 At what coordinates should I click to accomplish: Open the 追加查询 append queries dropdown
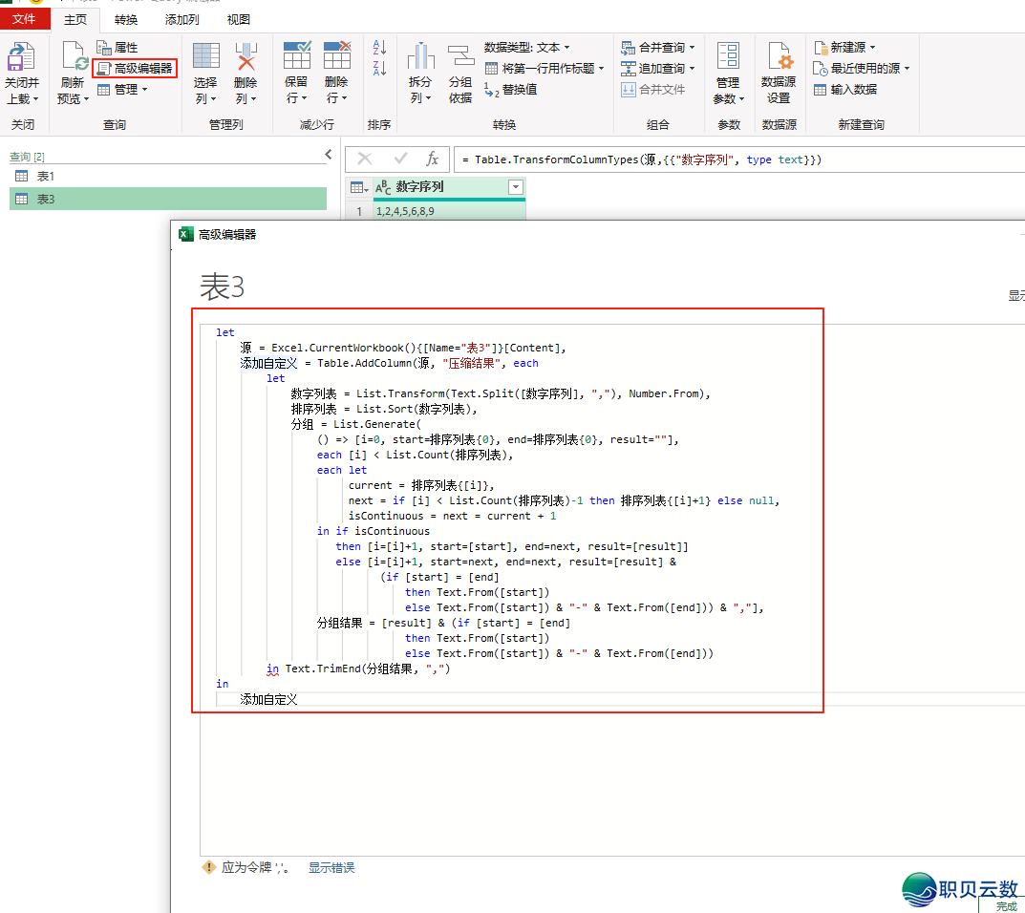point(657,68)
